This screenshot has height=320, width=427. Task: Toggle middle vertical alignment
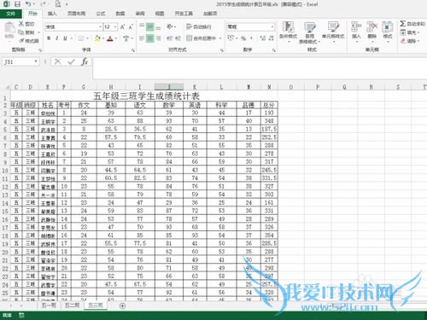(150, 26)
